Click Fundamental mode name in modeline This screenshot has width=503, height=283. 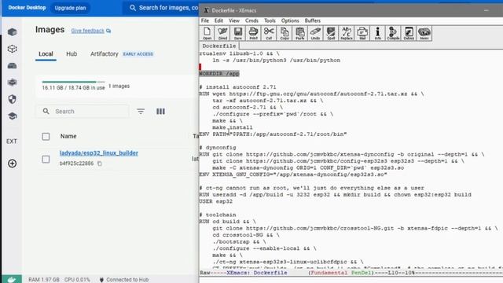point(329,273)
